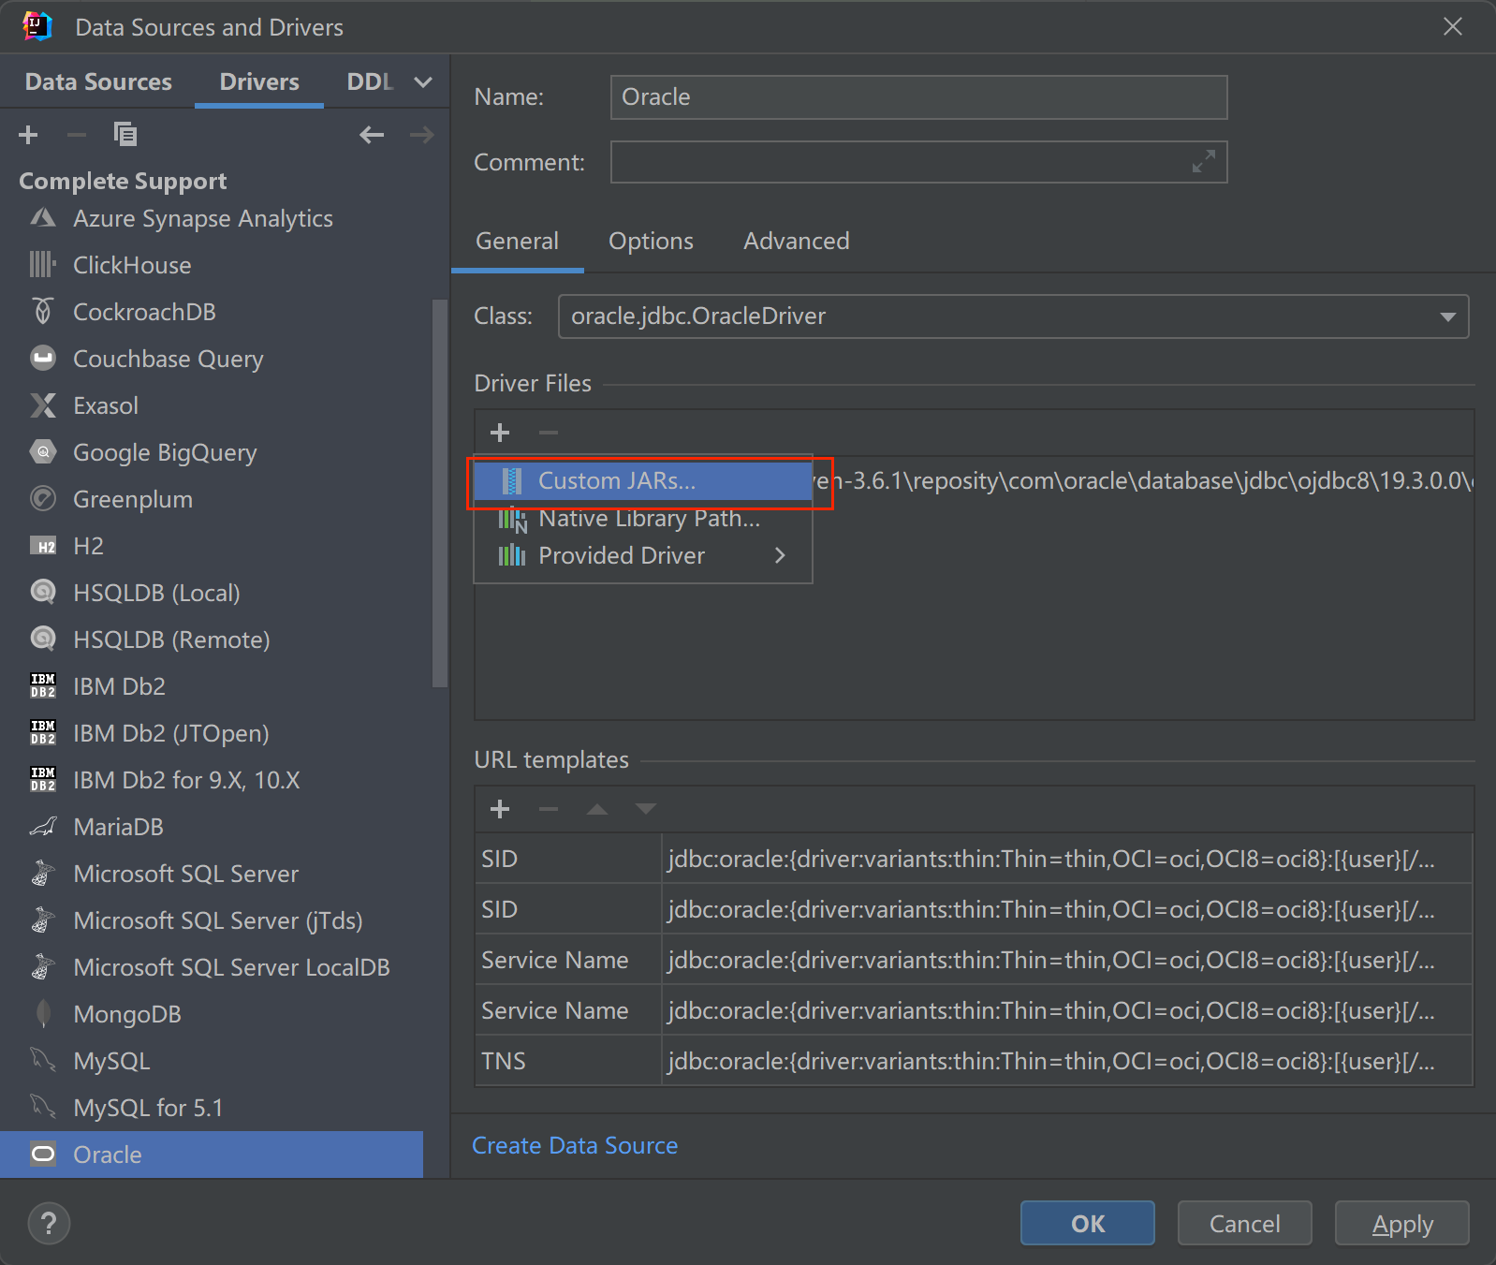Duplicate the selected driver
The width and height of the screenshot is (1496, 1265).
tap(125, 135)
